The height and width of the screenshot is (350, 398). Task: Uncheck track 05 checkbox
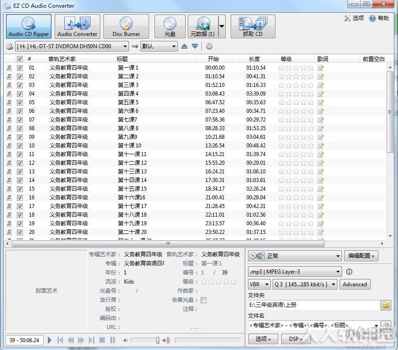(x=20, y=102)
